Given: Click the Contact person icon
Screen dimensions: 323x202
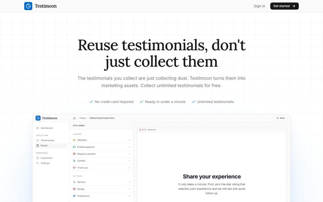Looking at the screenshot, I should click(74, 161).
